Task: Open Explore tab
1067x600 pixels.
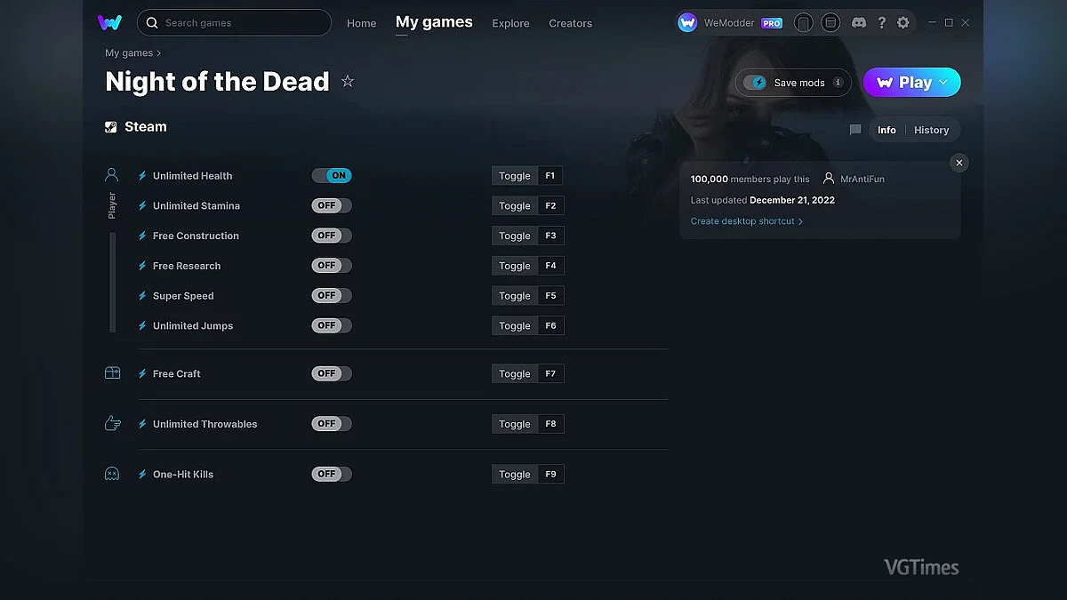Action: (x=510, y=23)
